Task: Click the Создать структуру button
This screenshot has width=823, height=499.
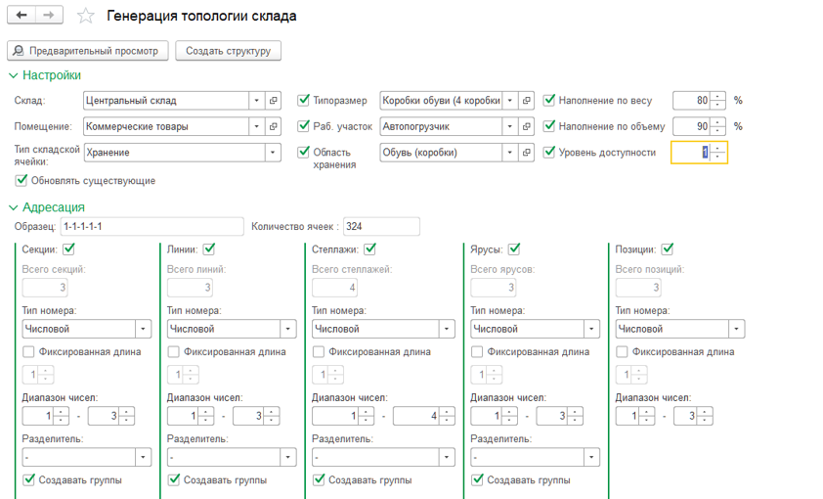Action: point(229,51)
